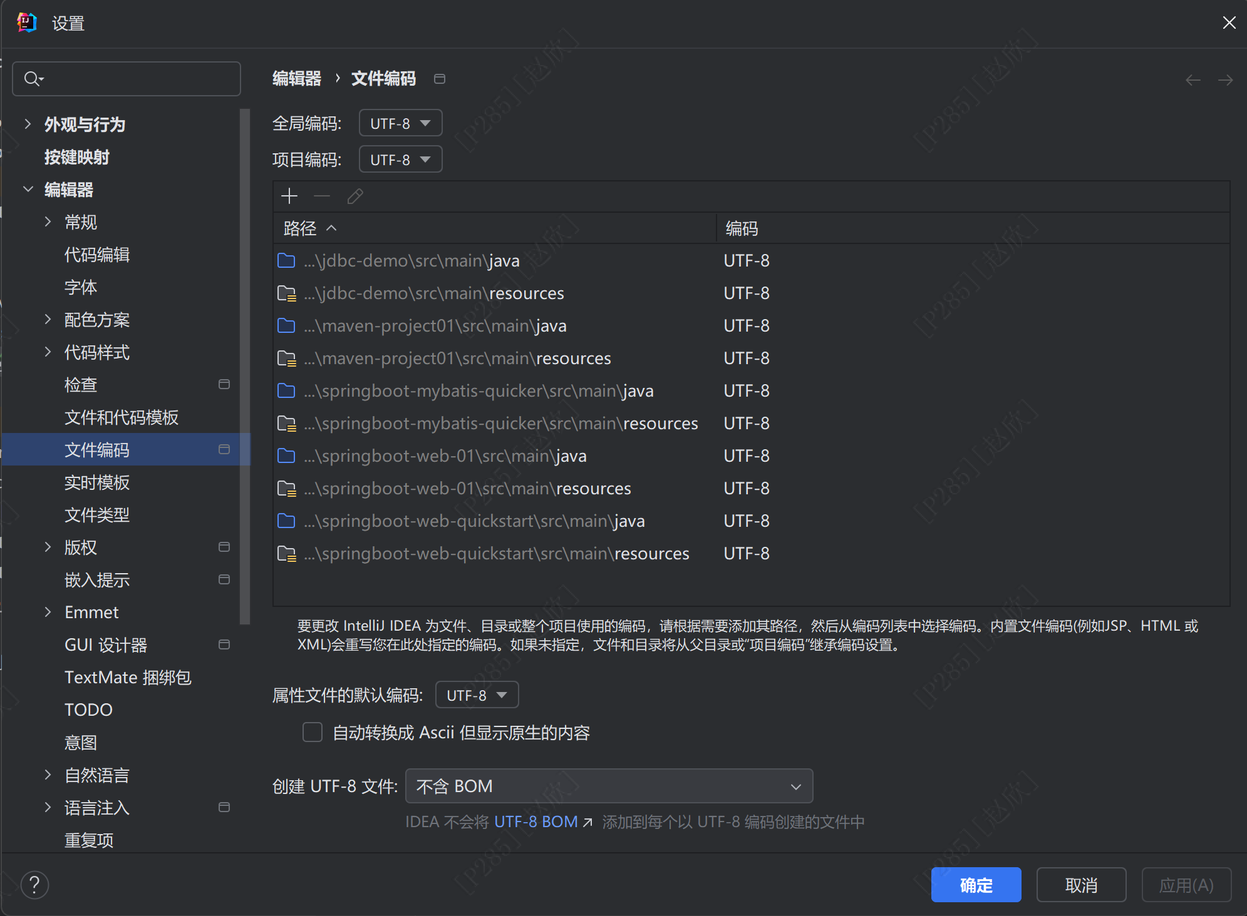The height and width of the screenshot is (916, 1247).
Task: Enable 自动转换成 Ascii checkbox
Action: coord(313,732)
